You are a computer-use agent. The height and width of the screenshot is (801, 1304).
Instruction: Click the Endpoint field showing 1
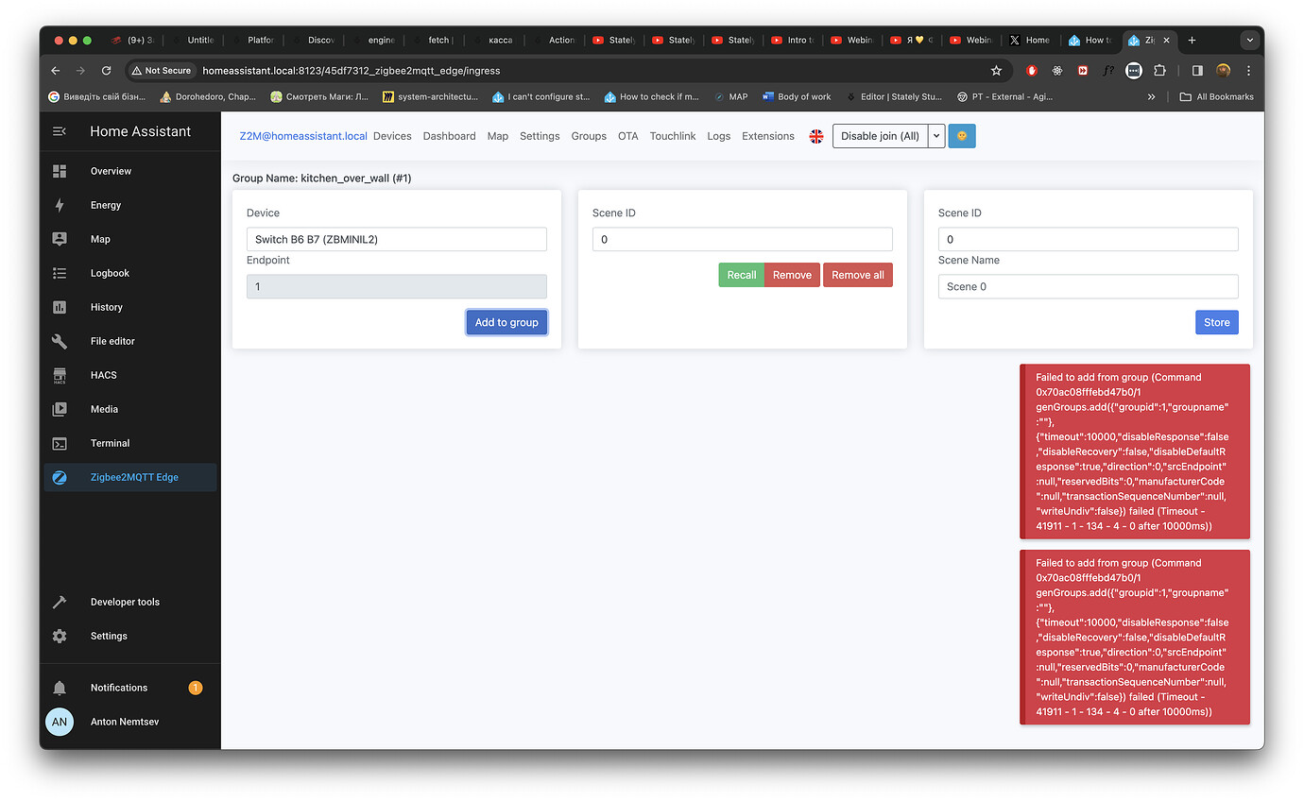(x=397, y=286)
